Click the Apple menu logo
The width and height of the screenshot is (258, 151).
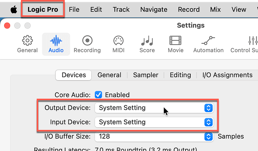tap(13, 9)
